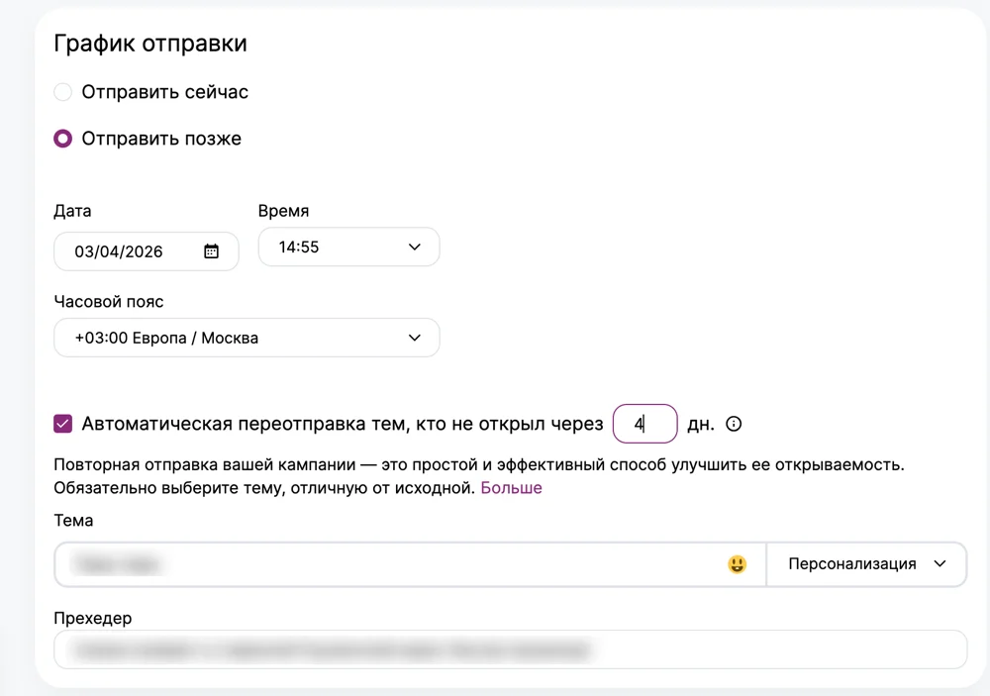Click the chevron beside Персонализация
This screenshot has width=990, height=696.
coord(940,564)
